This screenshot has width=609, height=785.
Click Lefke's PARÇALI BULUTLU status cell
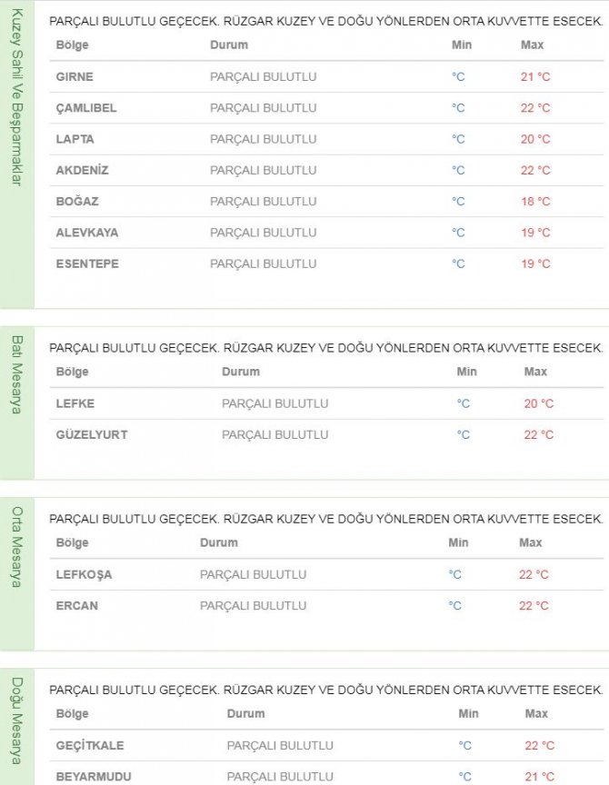pyautogui.click(x=275, y=403)
